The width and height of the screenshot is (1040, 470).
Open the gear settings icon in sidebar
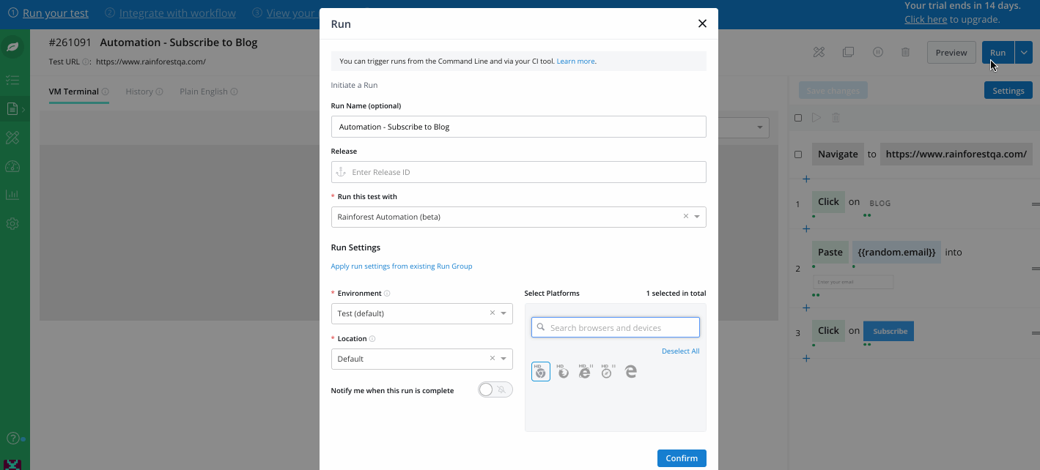[x=12, y=223]
